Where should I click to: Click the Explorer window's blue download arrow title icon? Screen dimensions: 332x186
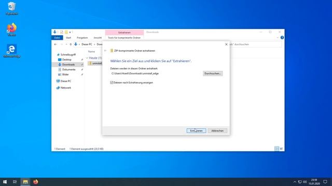point(55,32)
